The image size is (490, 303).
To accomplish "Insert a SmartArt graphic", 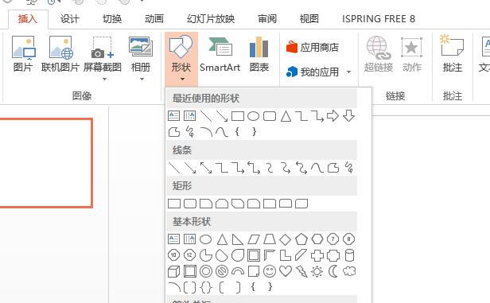I will click(x=220, y=54).
